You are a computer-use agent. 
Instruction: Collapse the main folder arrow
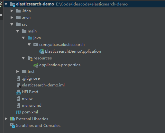(18, 31)
